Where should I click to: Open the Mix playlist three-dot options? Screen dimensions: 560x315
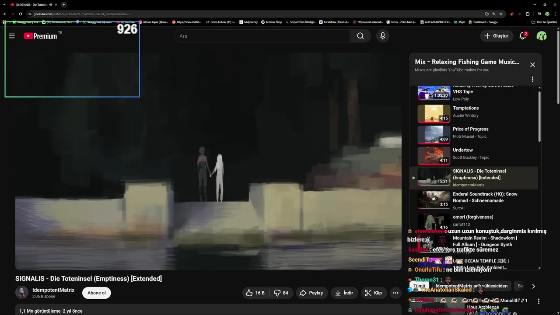tap(532, 79)
